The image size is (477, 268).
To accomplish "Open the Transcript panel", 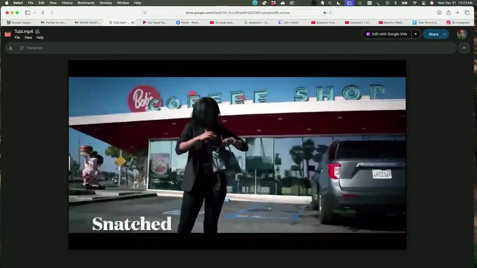I will coord(31,48).
